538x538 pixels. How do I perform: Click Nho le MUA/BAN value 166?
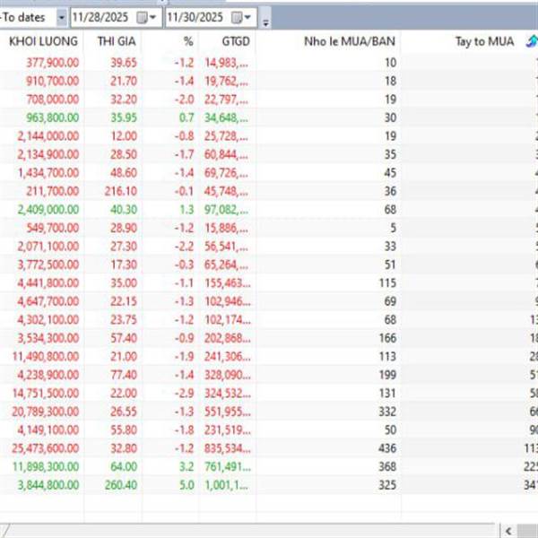[387, 338]
